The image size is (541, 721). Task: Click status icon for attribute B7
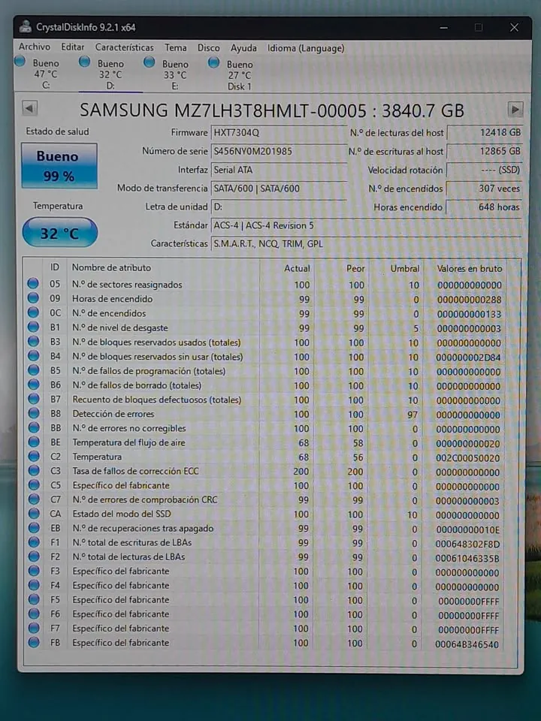(x=33, y=398)
